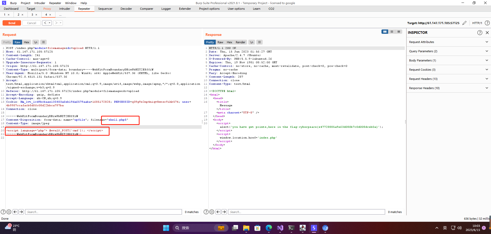Switch response view to Pretty
Screen dimensions: 491x234
click(210, 42)
